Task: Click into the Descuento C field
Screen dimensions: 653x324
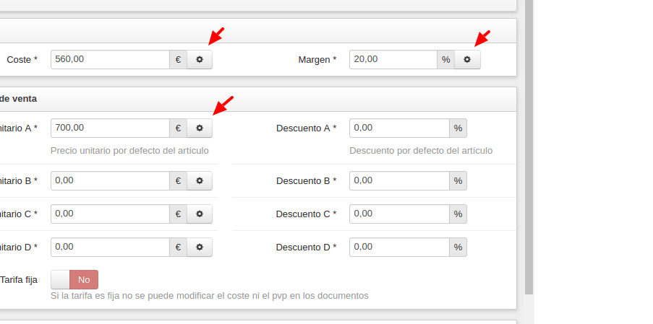Action: (399, 214)
